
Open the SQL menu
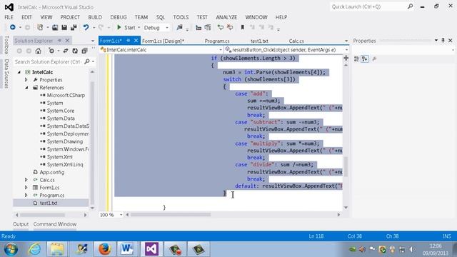[x=160, y=17]
